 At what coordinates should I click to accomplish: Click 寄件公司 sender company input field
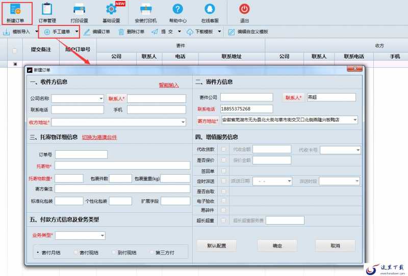tap(247, 97)
